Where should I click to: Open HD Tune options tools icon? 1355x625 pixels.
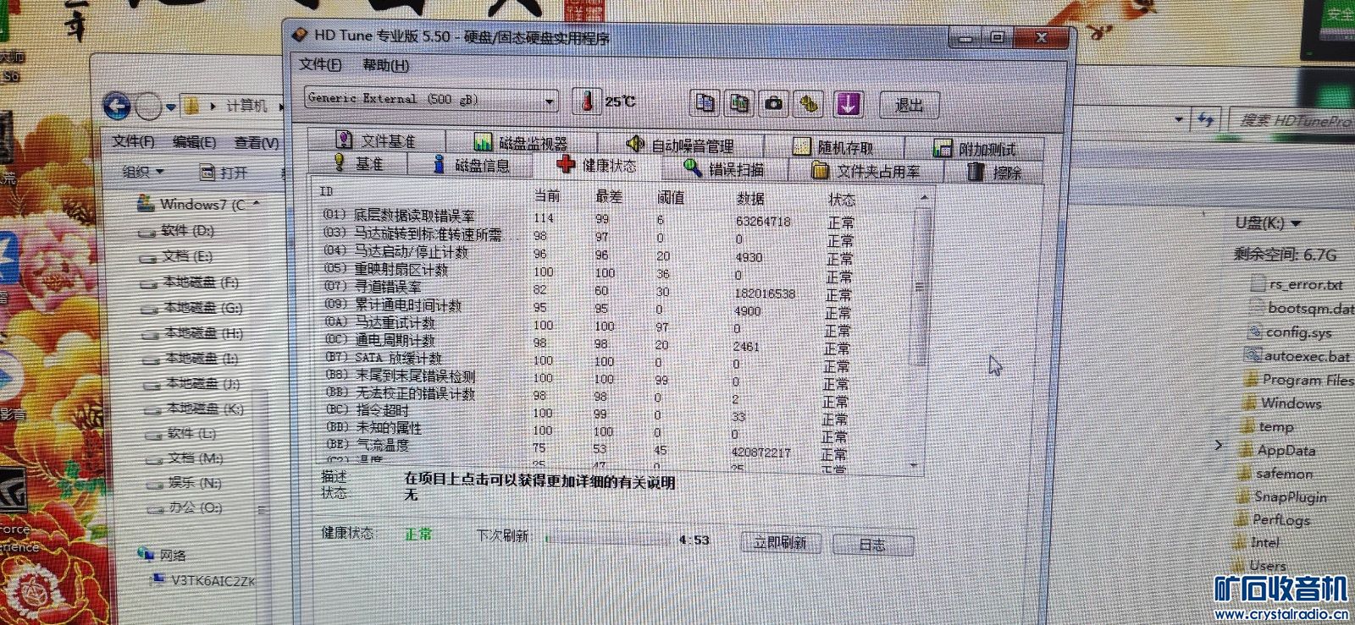pos(810,104)
